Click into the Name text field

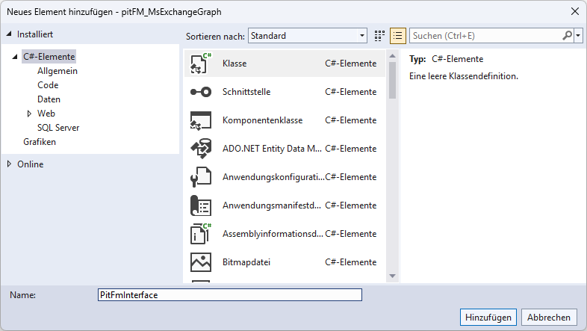tap(229, 295)
